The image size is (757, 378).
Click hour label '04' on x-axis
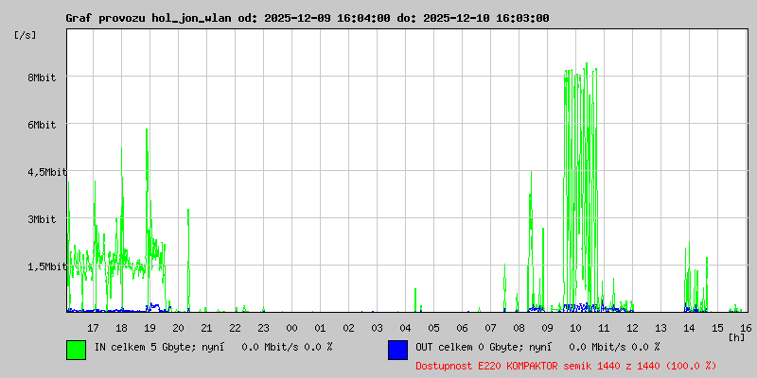[x=406, y=328]
